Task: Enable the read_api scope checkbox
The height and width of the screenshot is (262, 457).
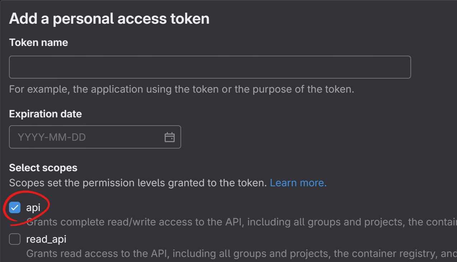Action: point(15,239)
